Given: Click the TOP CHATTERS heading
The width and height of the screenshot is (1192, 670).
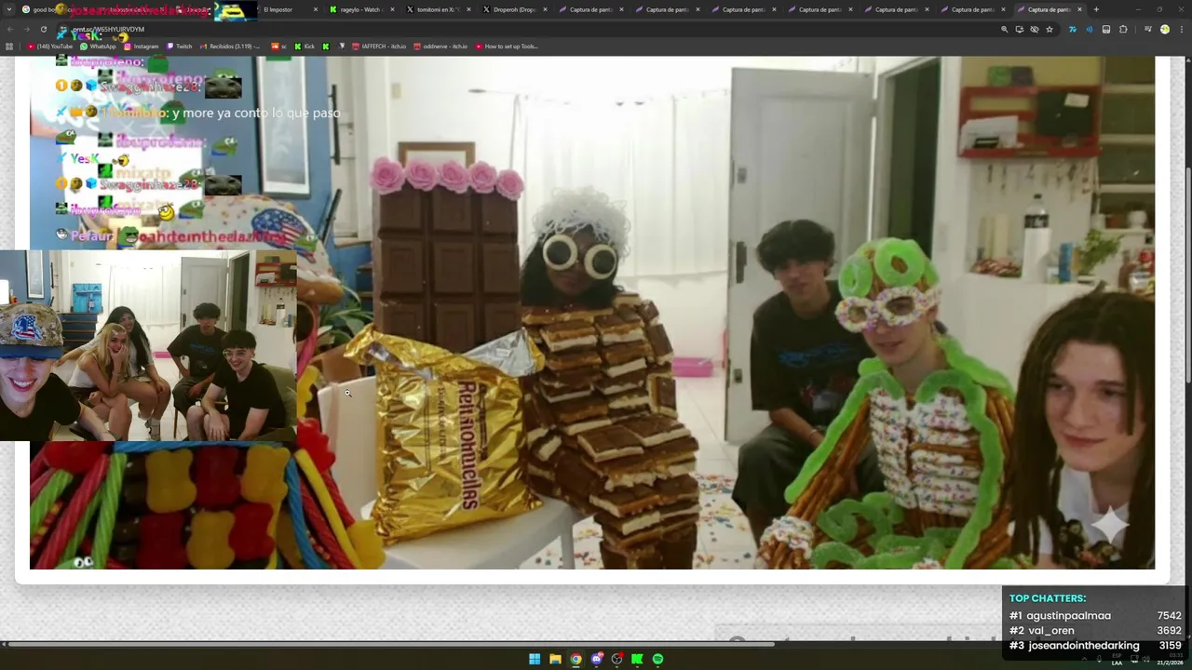Looking at the screenshot, I should click(1048, 598).
